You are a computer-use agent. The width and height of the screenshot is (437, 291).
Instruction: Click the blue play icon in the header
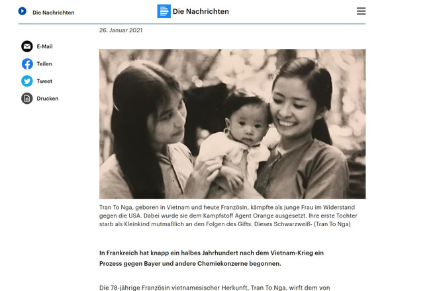tap(23, 11)
